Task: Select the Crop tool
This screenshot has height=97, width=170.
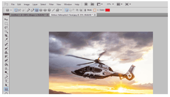Action: [x=6, y=35]
